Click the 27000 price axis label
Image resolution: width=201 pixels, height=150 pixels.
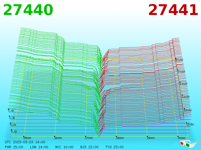[89, 138]
